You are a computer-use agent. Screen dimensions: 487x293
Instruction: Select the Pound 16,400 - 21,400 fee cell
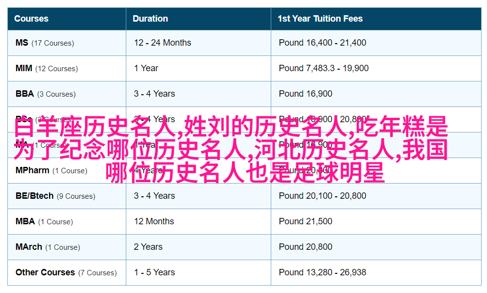(322, 43)
